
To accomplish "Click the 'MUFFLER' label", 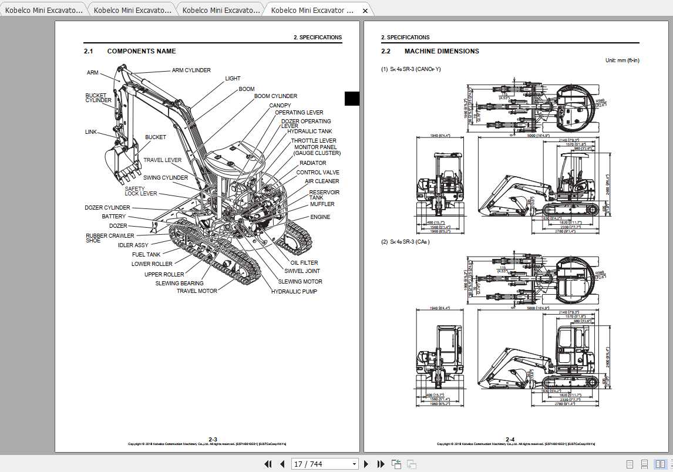I will tap(322, 204).
